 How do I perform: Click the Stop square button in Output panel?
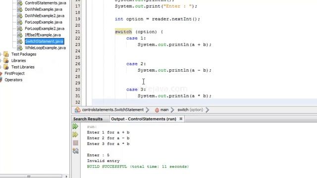(x=75, y=143)
